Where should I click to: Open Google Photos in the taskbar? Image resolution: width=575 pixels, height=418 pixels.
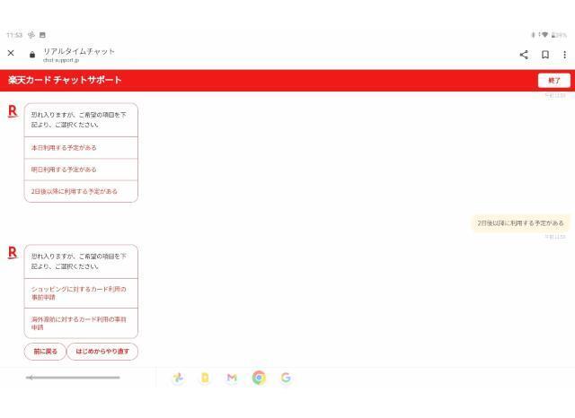tap(178, 378)
